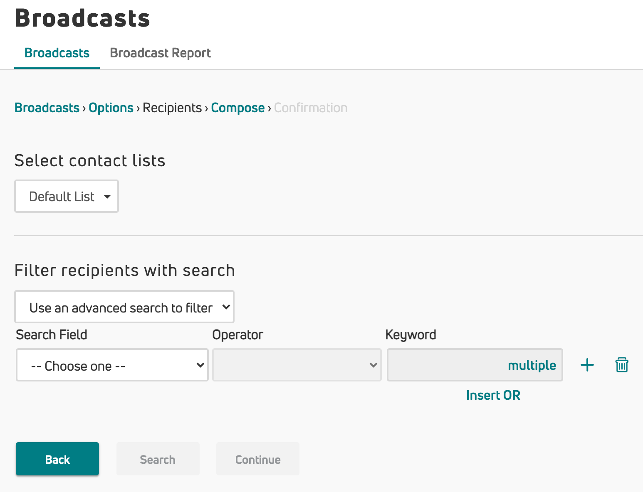Image resolution: width=643 pixels, height=492 pixels.
Task: Click the multiple keyword link
Action: tap(532, 365)
